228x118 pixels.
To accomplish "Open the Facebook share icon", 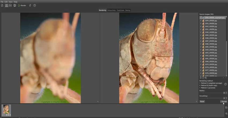I will coord(30,6).
